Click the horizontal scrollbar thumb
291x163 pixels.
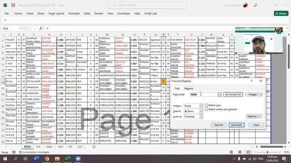(x=271, y=147)
